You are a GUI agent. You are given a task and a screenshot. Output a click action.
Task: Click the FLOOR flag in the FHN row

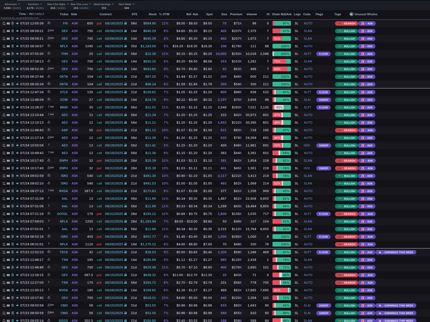[323, 54]
